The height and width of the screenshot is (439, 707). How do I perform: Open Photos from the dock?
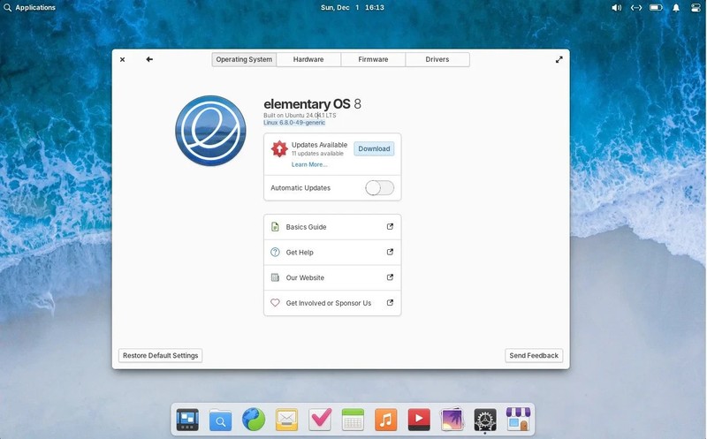coord(452,420)
